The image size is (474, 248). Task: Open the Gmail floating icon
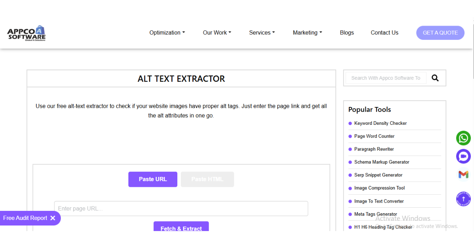(x=463, y=175)
